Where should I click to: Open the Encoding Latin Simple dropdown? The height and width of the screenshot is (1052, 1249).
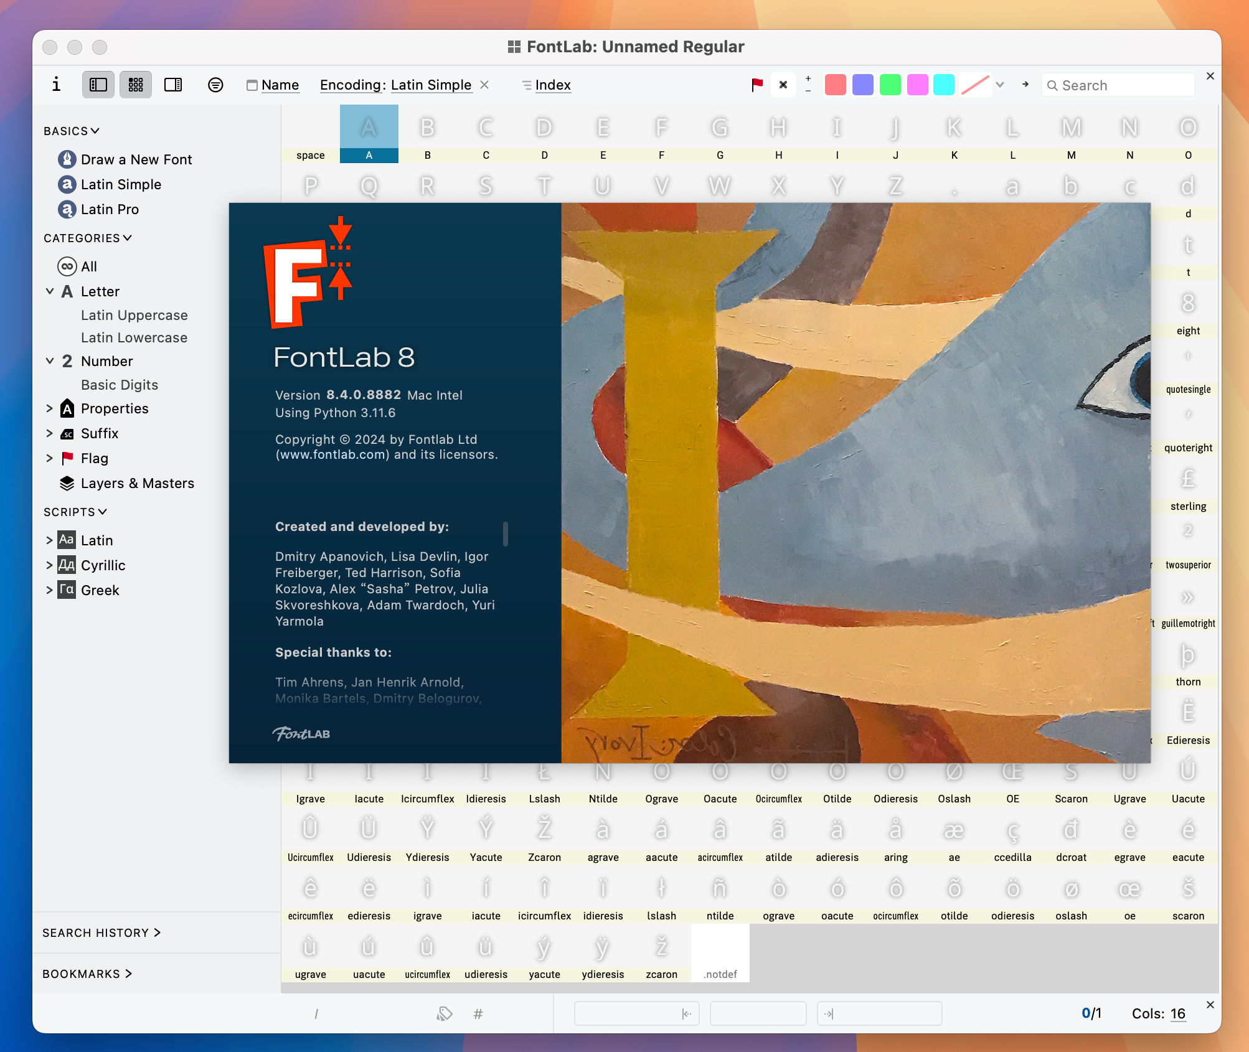395,85
